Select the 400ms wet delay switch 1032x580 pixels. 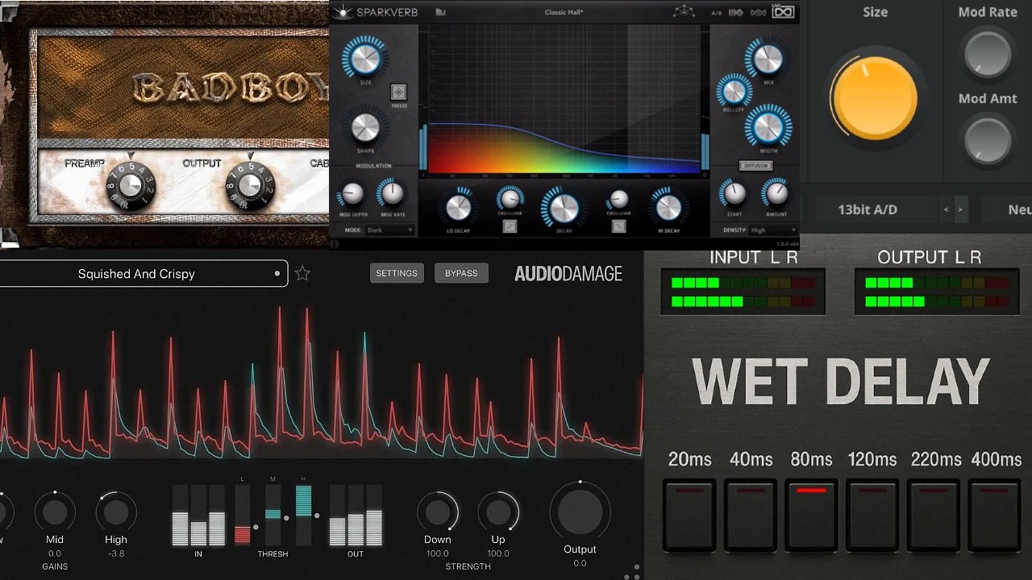click(x=996, y=516)
